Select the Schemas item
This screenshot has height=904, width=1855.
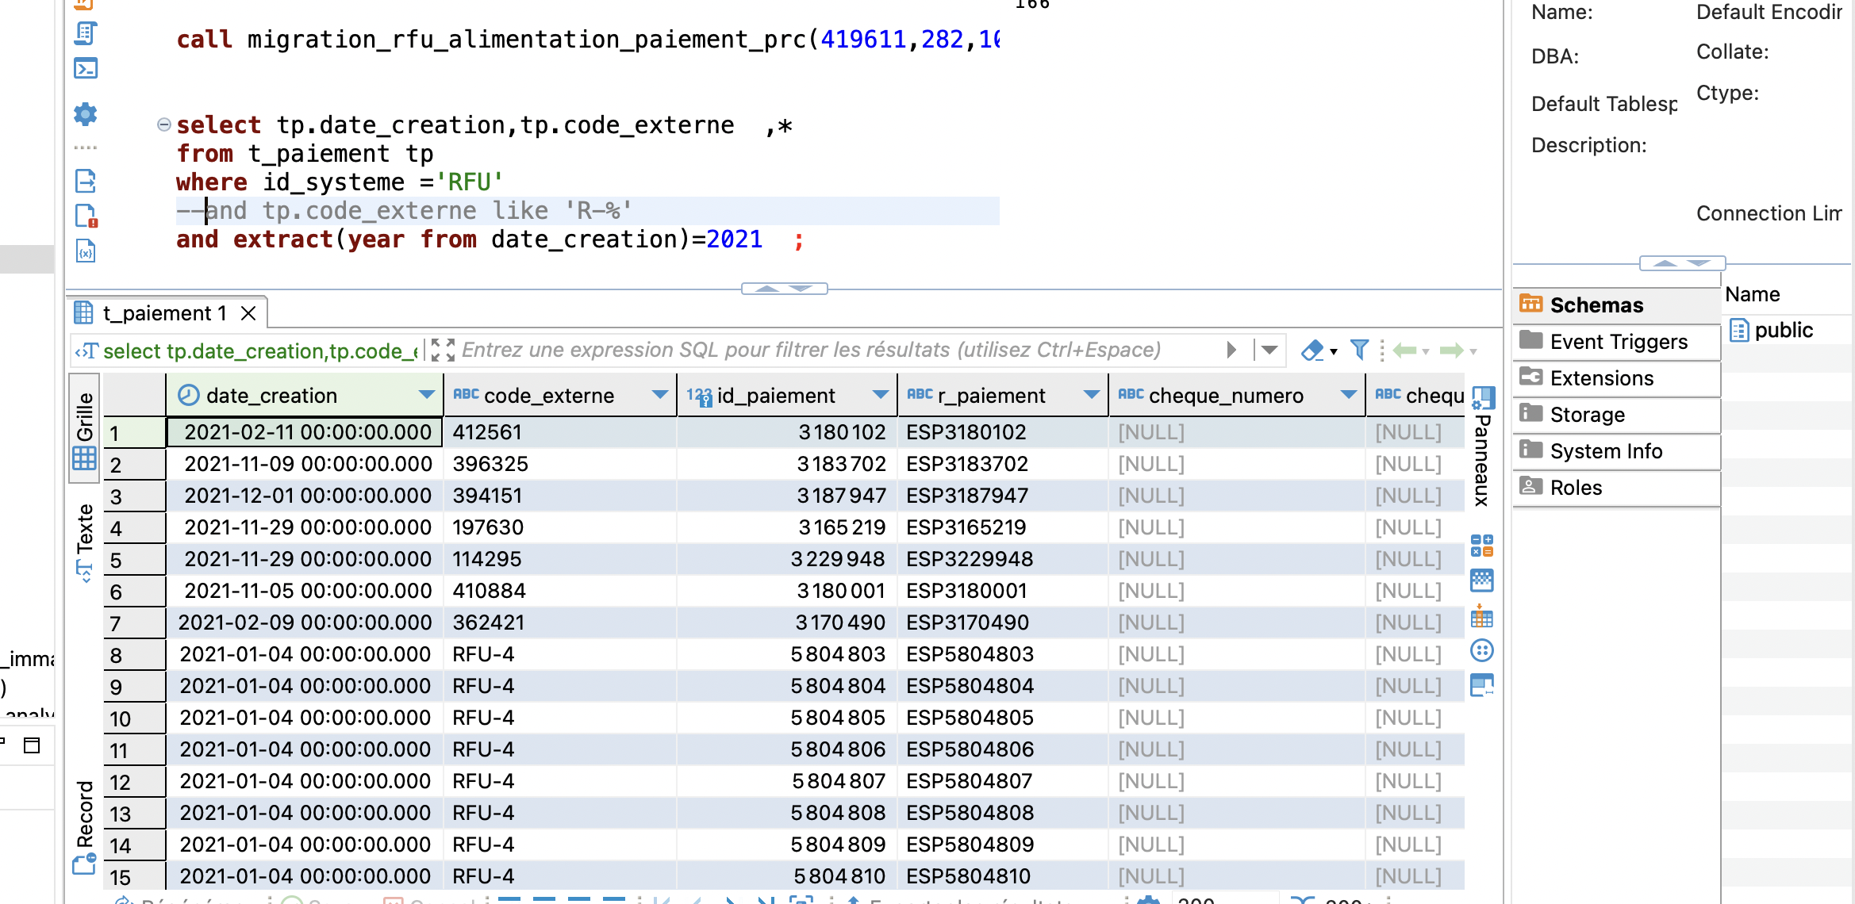click(1596, 305)
